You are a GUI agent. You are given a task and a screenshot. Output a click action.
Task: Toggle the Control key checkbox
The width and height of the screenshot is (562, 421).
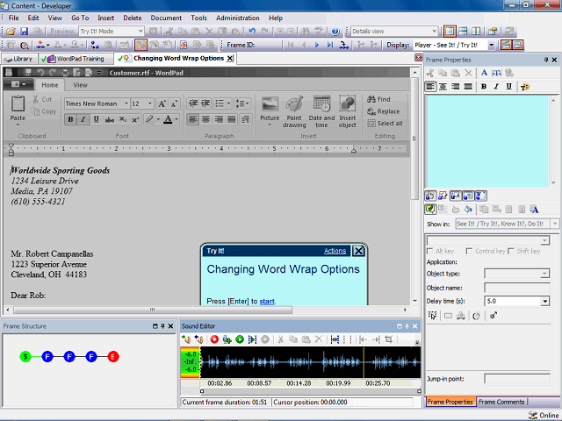click(x=469, y=252)
